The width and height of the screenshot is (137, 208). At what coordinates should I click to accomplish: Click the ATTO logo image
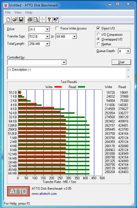tap(18, 191)
